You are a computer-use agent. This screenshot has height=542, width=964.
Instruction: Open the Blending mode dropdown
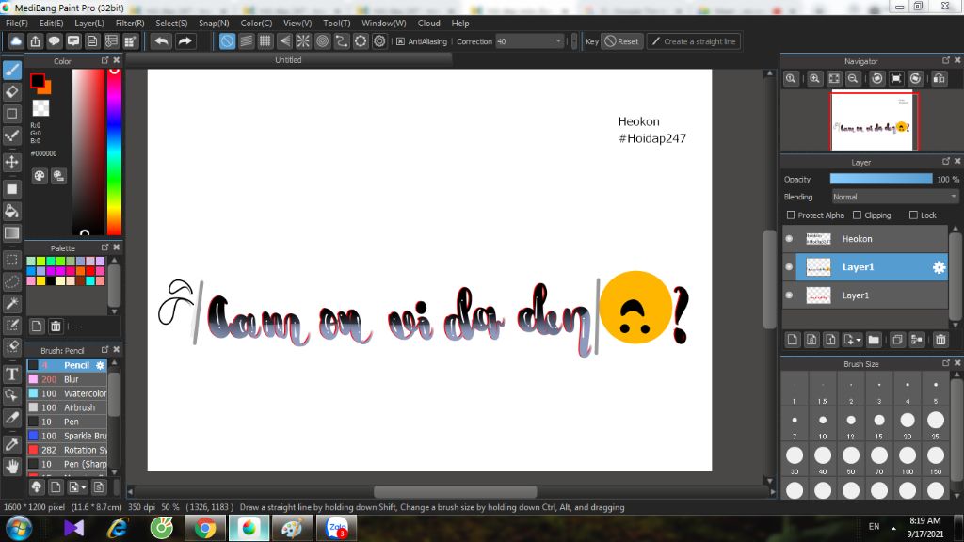894,197
